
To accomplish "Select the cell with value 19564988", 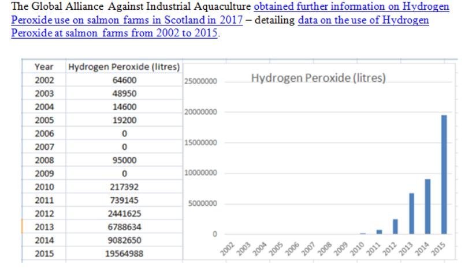I will pyautogui.click(x=124, y=253).
